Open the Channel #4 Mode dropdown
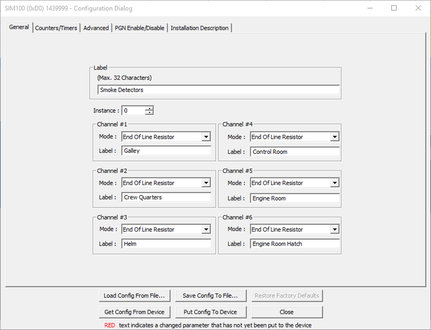 tap(335, 137)
